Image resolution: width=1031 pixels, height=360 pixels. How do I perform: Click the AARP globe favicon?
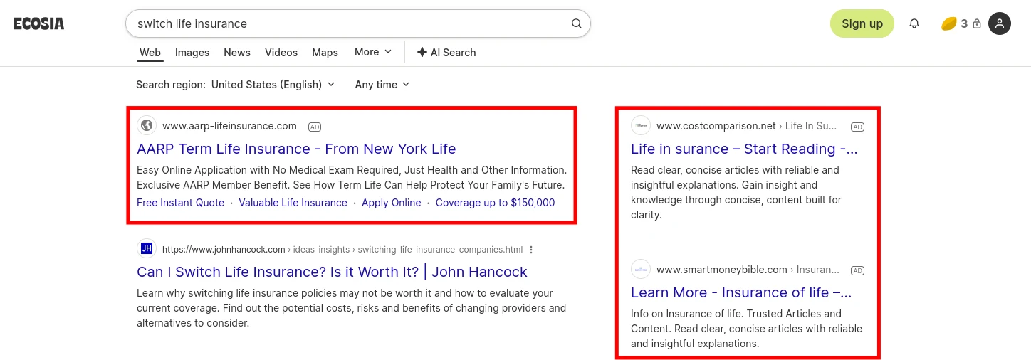tap(147, 126)
